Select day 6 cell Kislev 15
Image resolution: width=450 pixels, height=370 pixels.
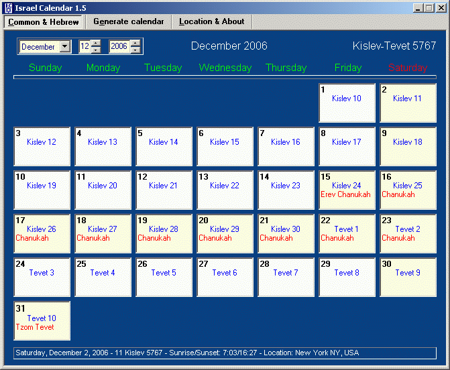point(225,147)
